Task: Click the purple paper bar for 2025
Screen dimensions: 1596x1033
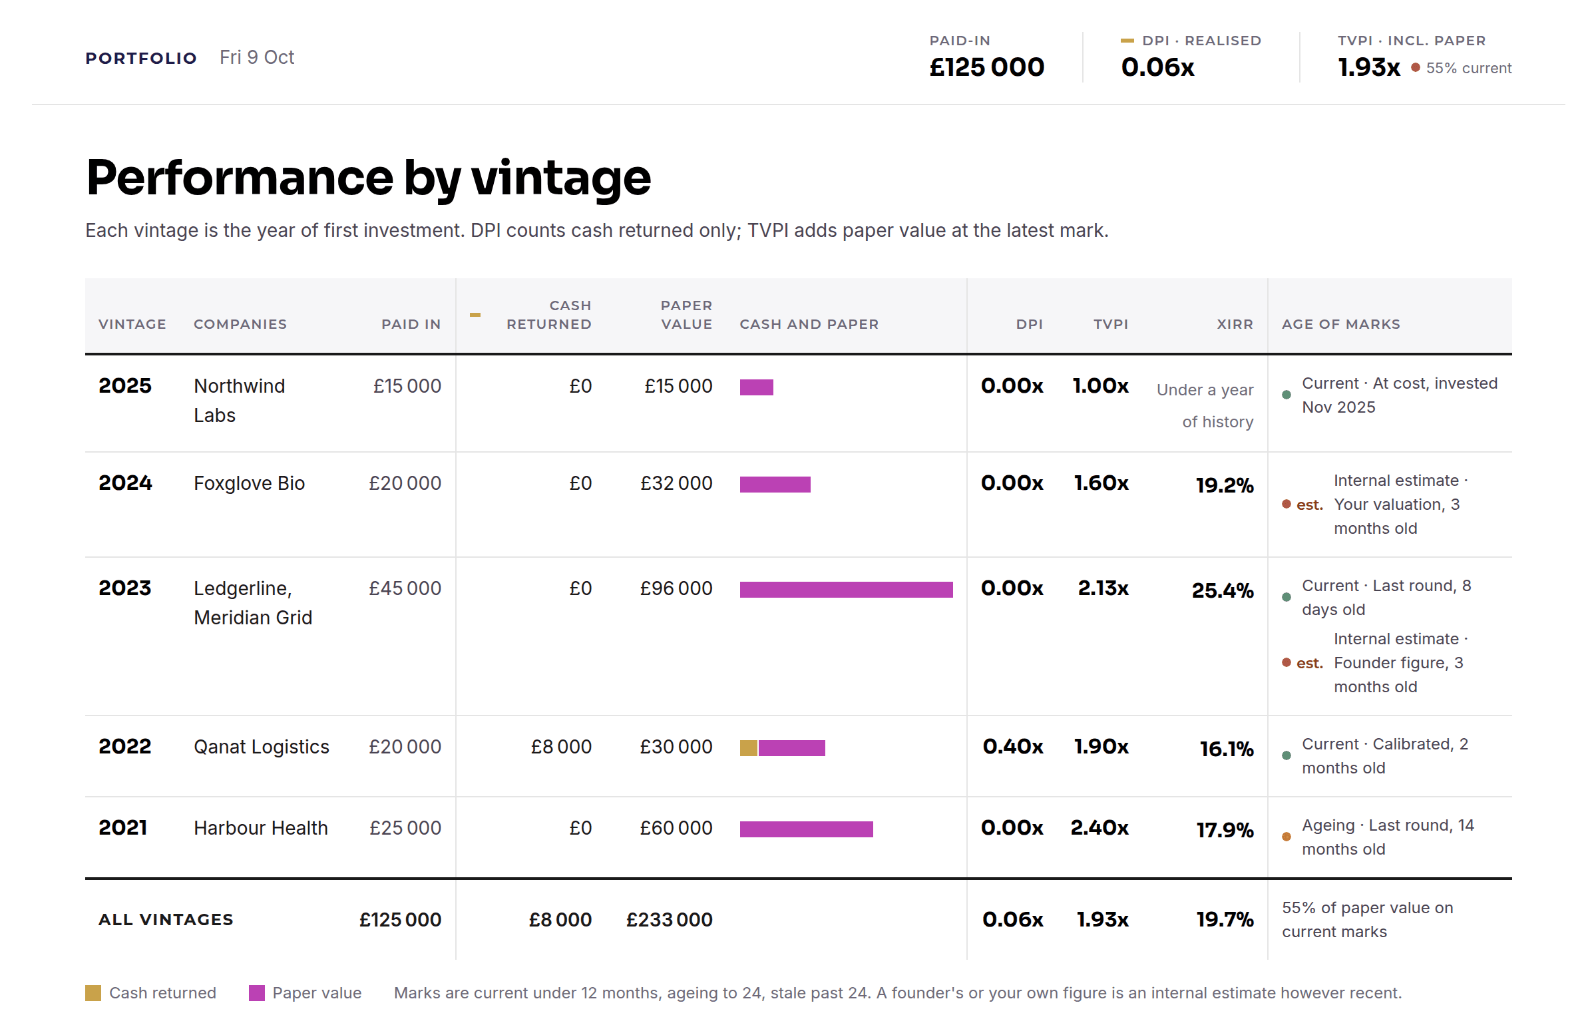Action: [757, 387]
